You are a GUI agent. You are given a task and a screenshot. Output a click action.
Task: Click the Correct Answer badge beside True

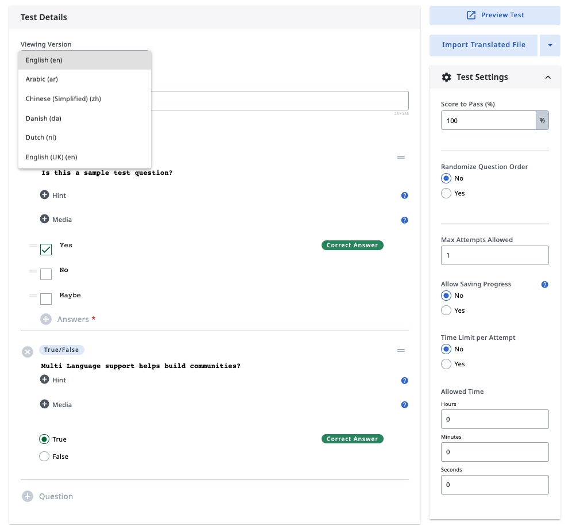tap(353, 439)
